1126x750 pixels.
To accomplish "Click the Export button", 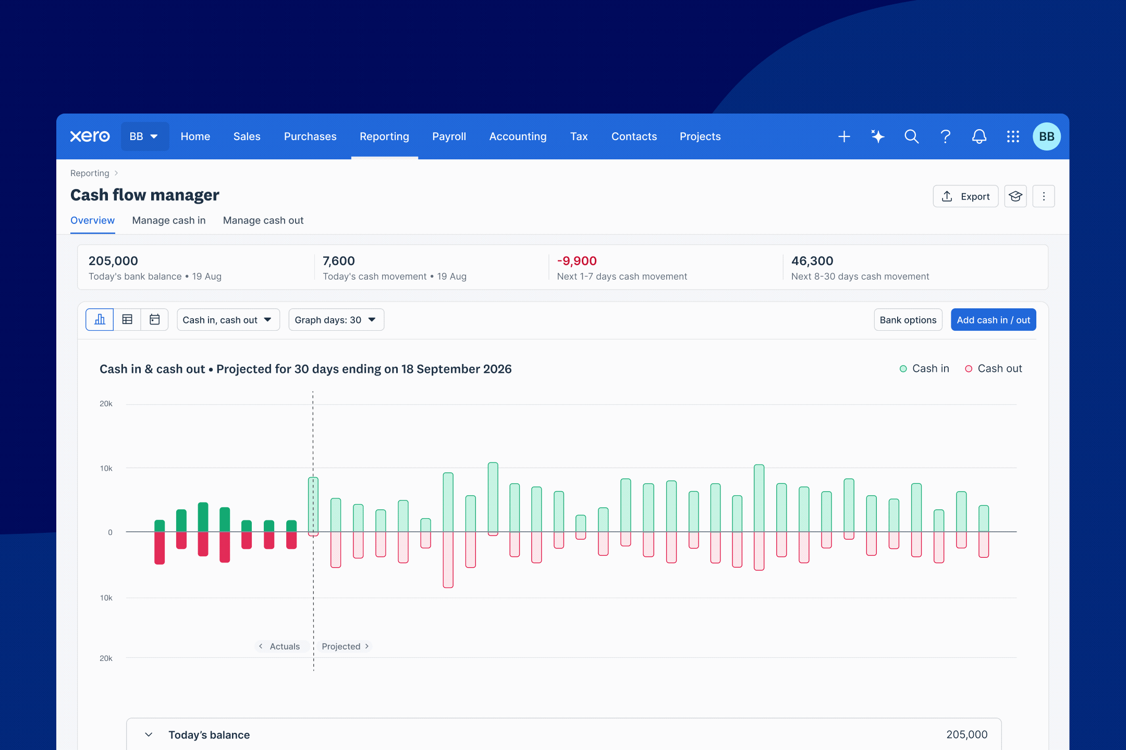I will pyautogui.click(x=965, y=196).
